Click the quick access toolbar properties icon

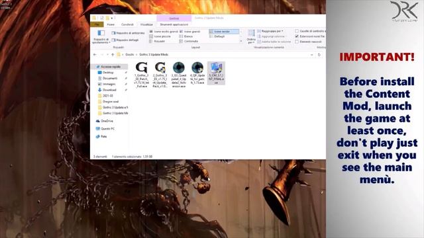[102, 18]
